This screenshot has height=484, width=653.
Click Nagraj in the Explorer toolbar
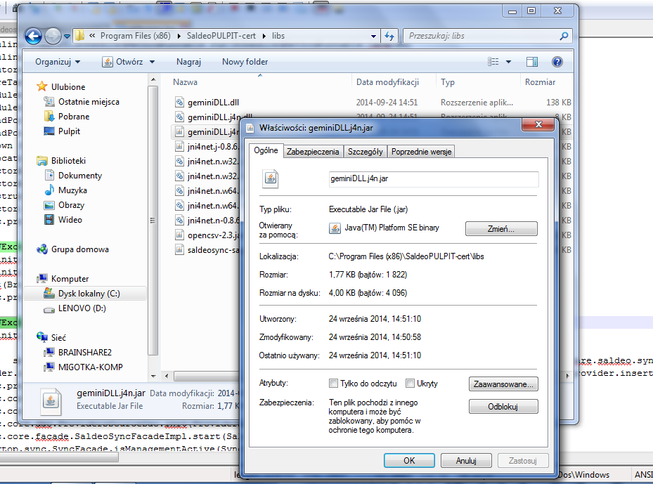tap(188, 62)
